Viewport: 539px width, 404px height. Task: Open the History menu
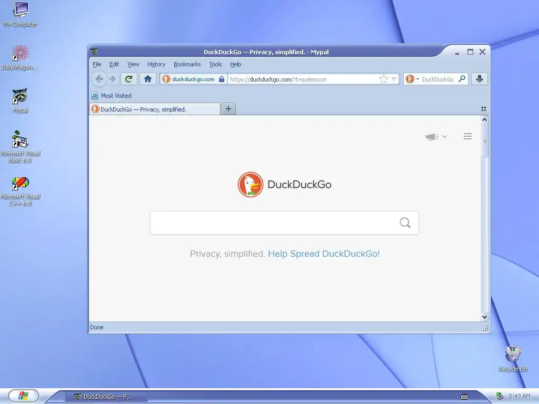[x=156, y=64]
